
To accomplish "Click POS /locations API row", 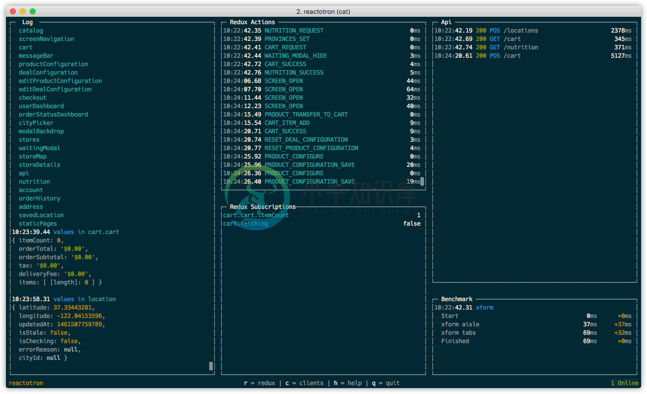I will (x=533, y=31).
